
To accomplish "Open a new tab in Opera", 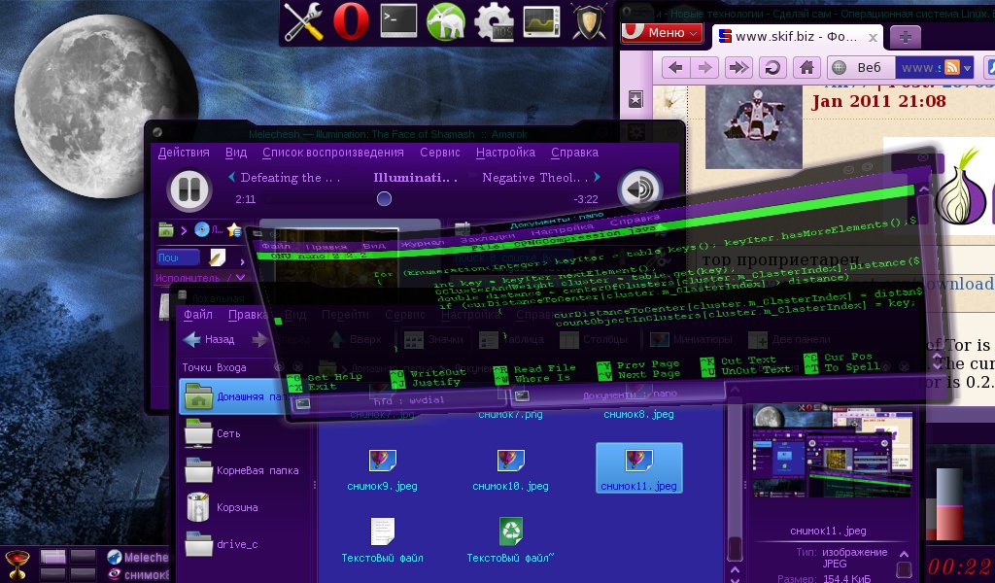I will [x=906, y=37].
